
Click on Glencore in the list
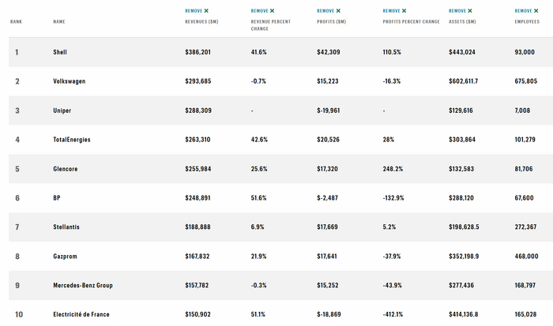(x=66, y=169)
